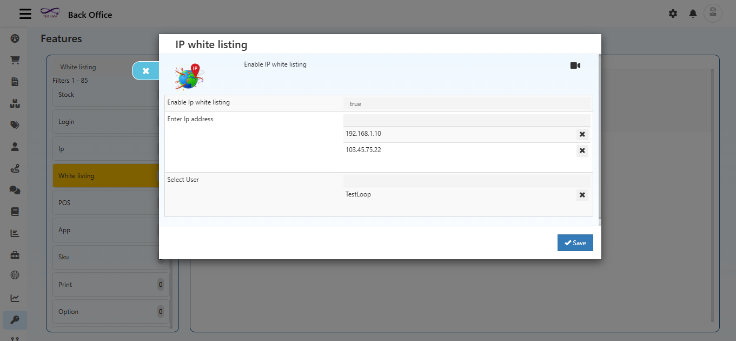This screenshot has height=341, width=736.
Task: Click the highlighted key security icon
Action: (15, 320)
